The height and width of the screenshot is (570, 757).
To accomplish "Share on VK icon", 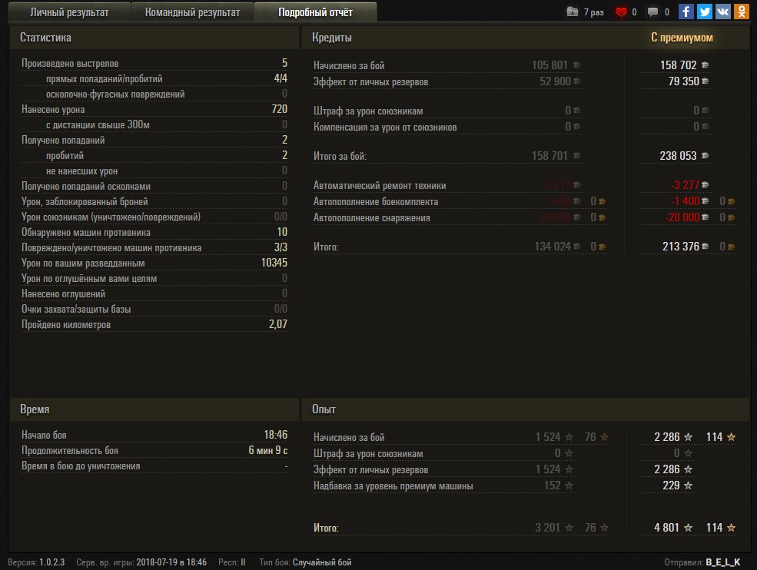I will pyautogui.click(x=722, y=12).
